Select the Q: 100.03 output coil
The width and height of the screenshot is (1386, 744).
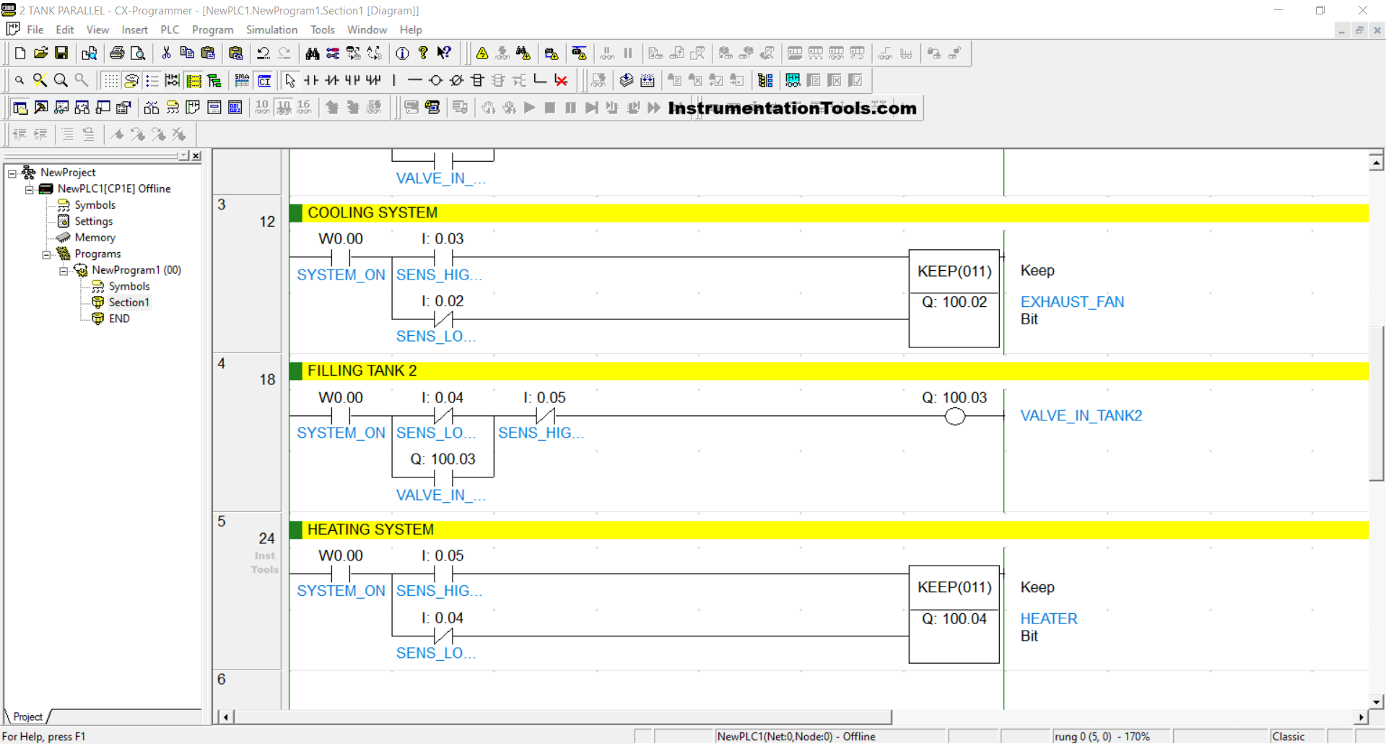coord(955,416)
